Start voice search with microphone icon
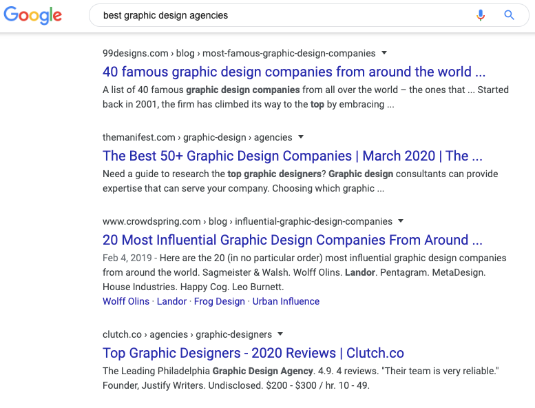This screenshot has width=535, height=408. pyautogui.click(x=481, y=15)
